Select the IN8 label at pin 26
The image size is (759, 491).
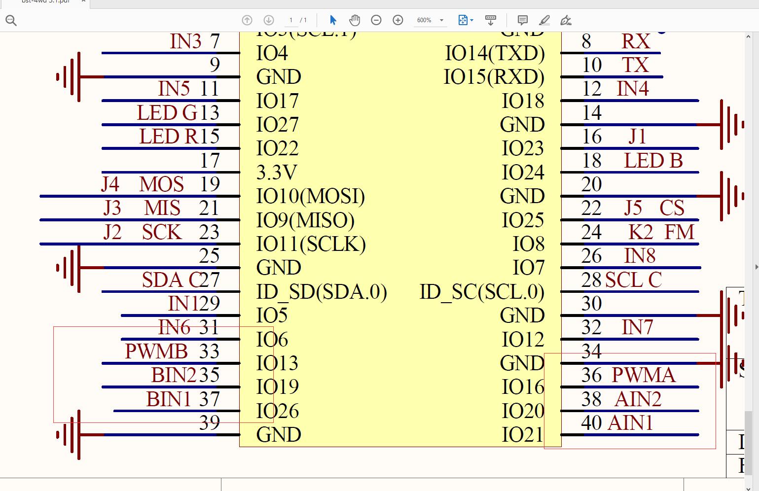click(640, 256)
